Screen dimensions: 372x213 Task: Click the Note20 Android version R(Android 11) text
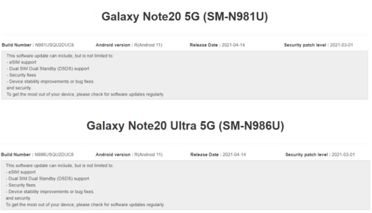point(148,45)
